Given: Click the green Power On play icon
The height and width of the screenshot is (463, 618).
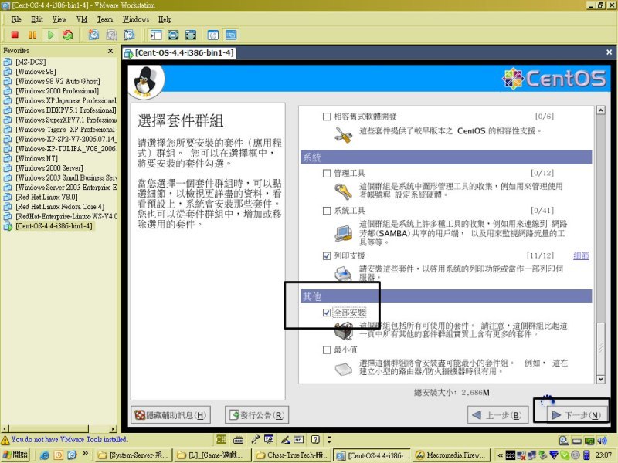Looking at the screenshot, I should 50,35.
